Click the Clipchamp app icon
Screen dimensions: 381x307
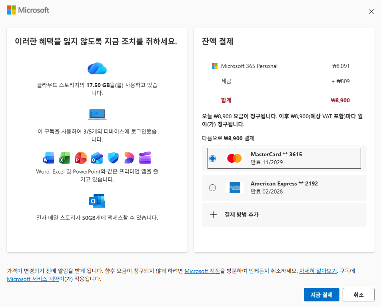click(145, 158)
